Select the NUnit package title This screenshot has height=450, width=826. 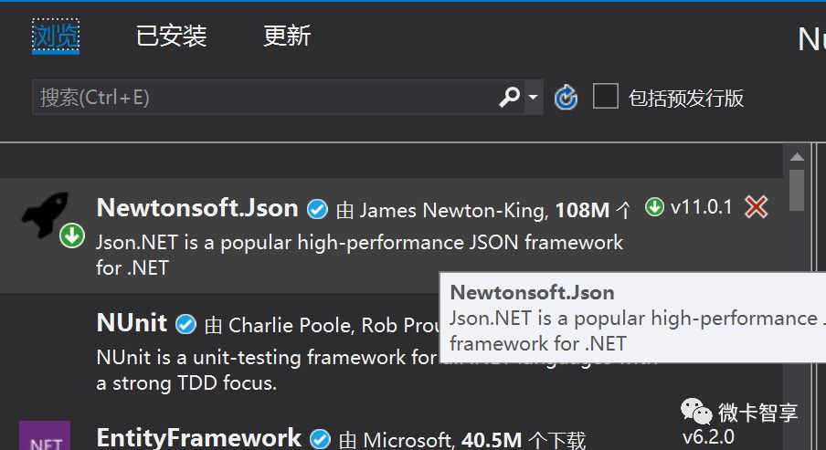(x=132, y=323)
